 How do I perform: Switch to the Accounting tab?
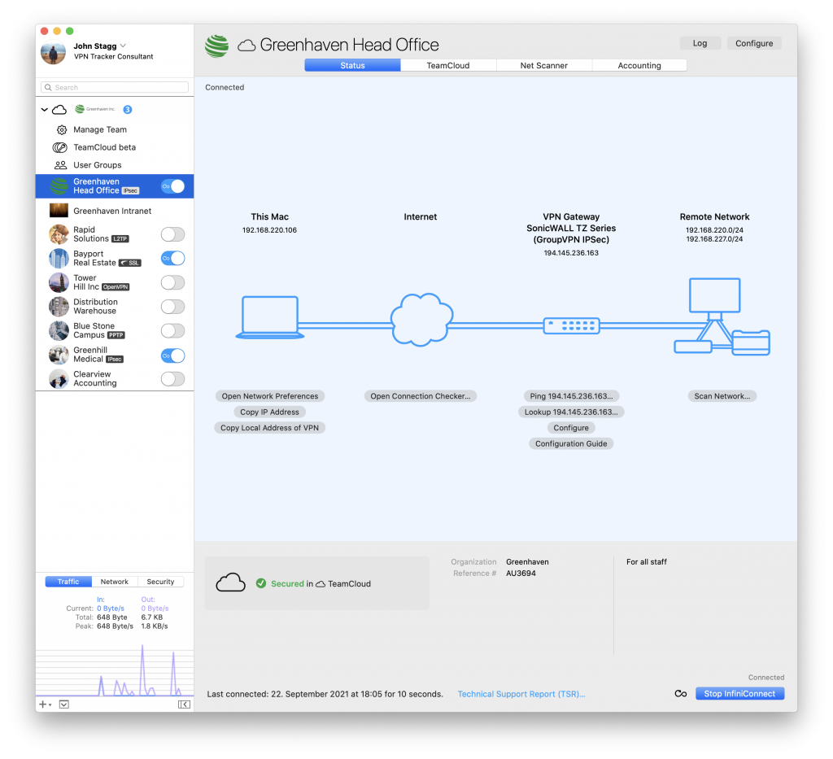click(x=639, y=65)
